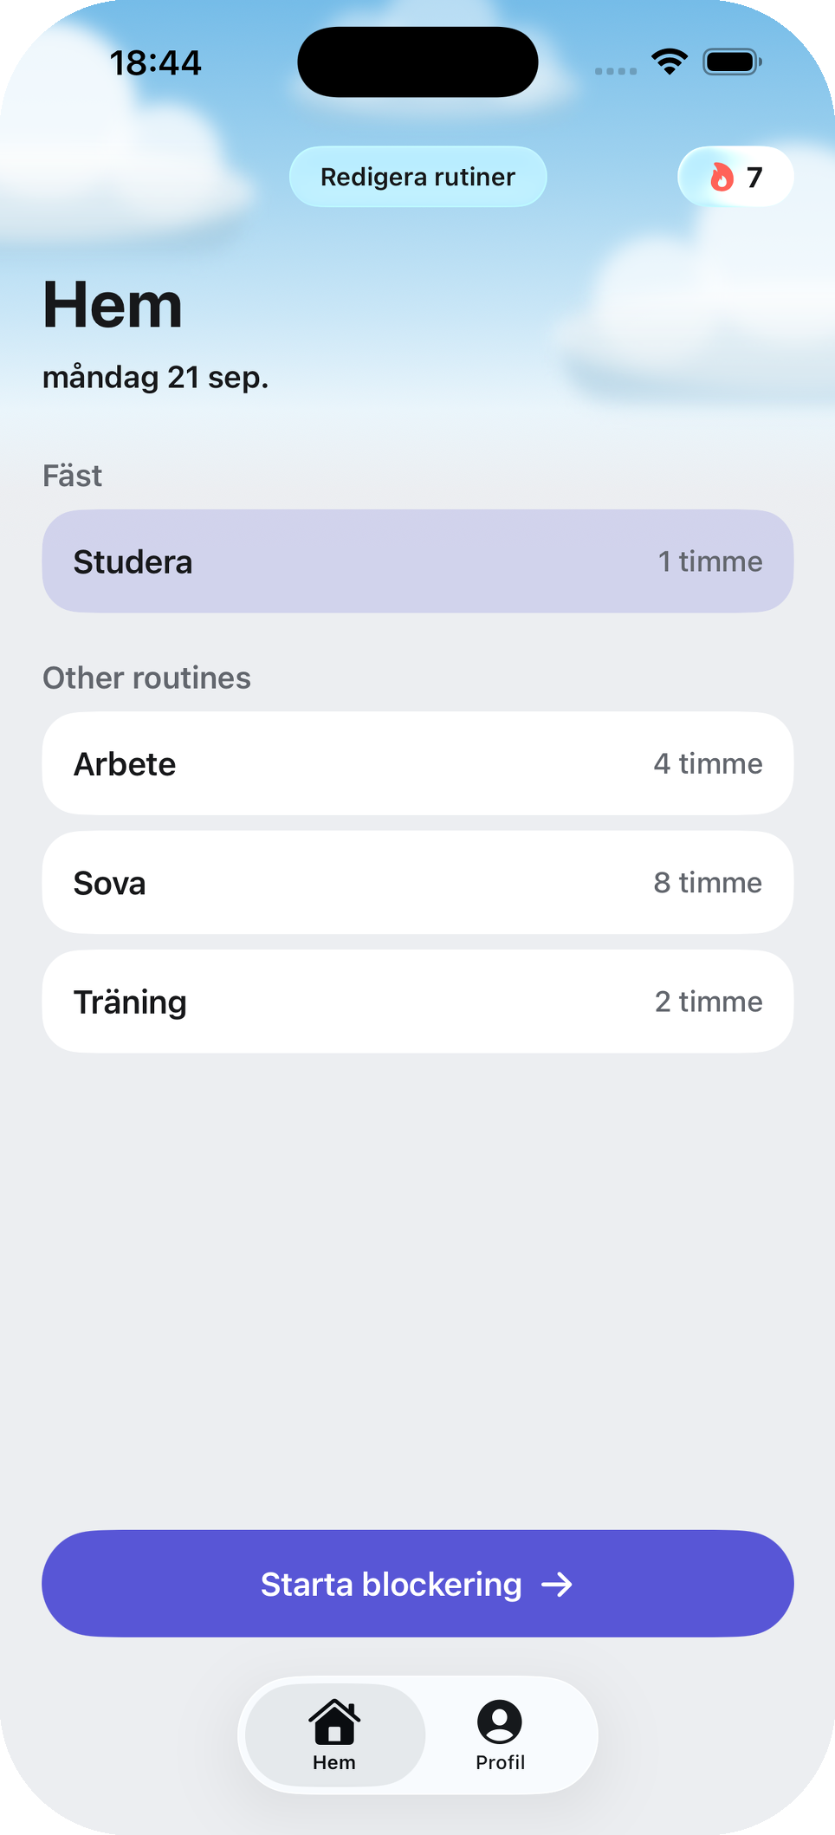This screenshot has width=835, height=1835.
Task: Tap the arrow on Starta blockering
Action: point(557,1585)
